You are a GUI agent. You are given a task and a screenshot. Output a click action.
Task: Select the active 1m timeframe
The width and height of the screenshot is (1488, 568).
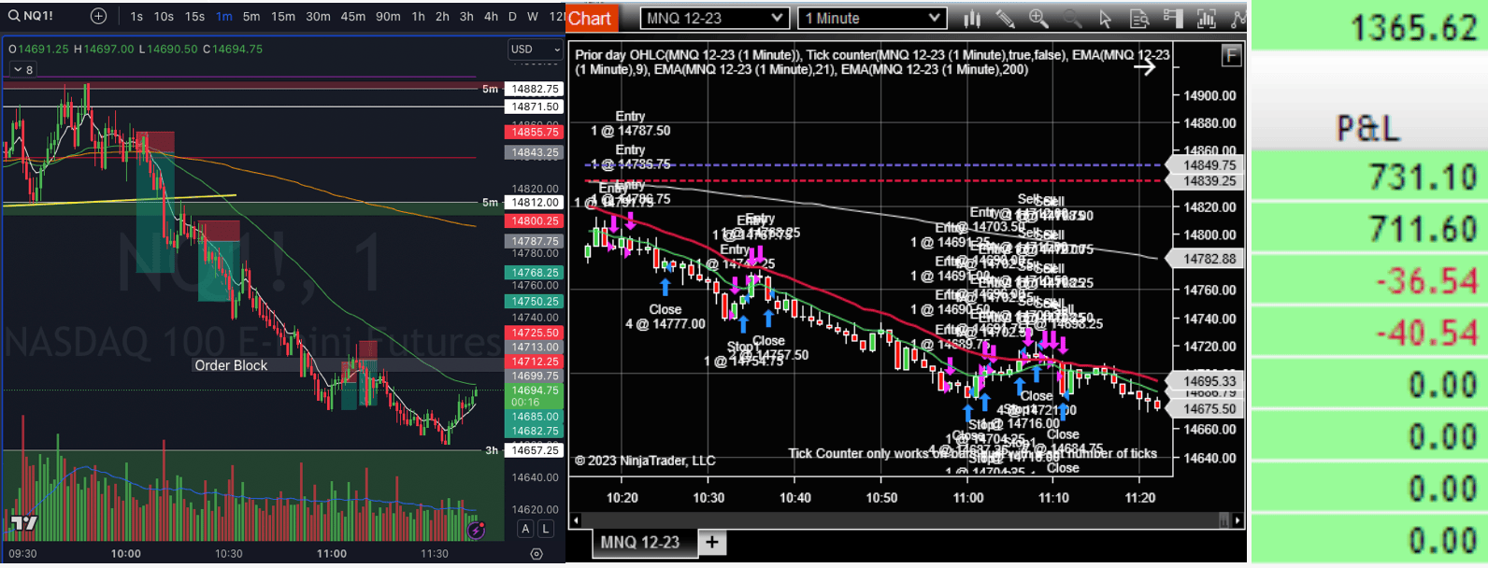pyautogui.click(x=224, y=17)
